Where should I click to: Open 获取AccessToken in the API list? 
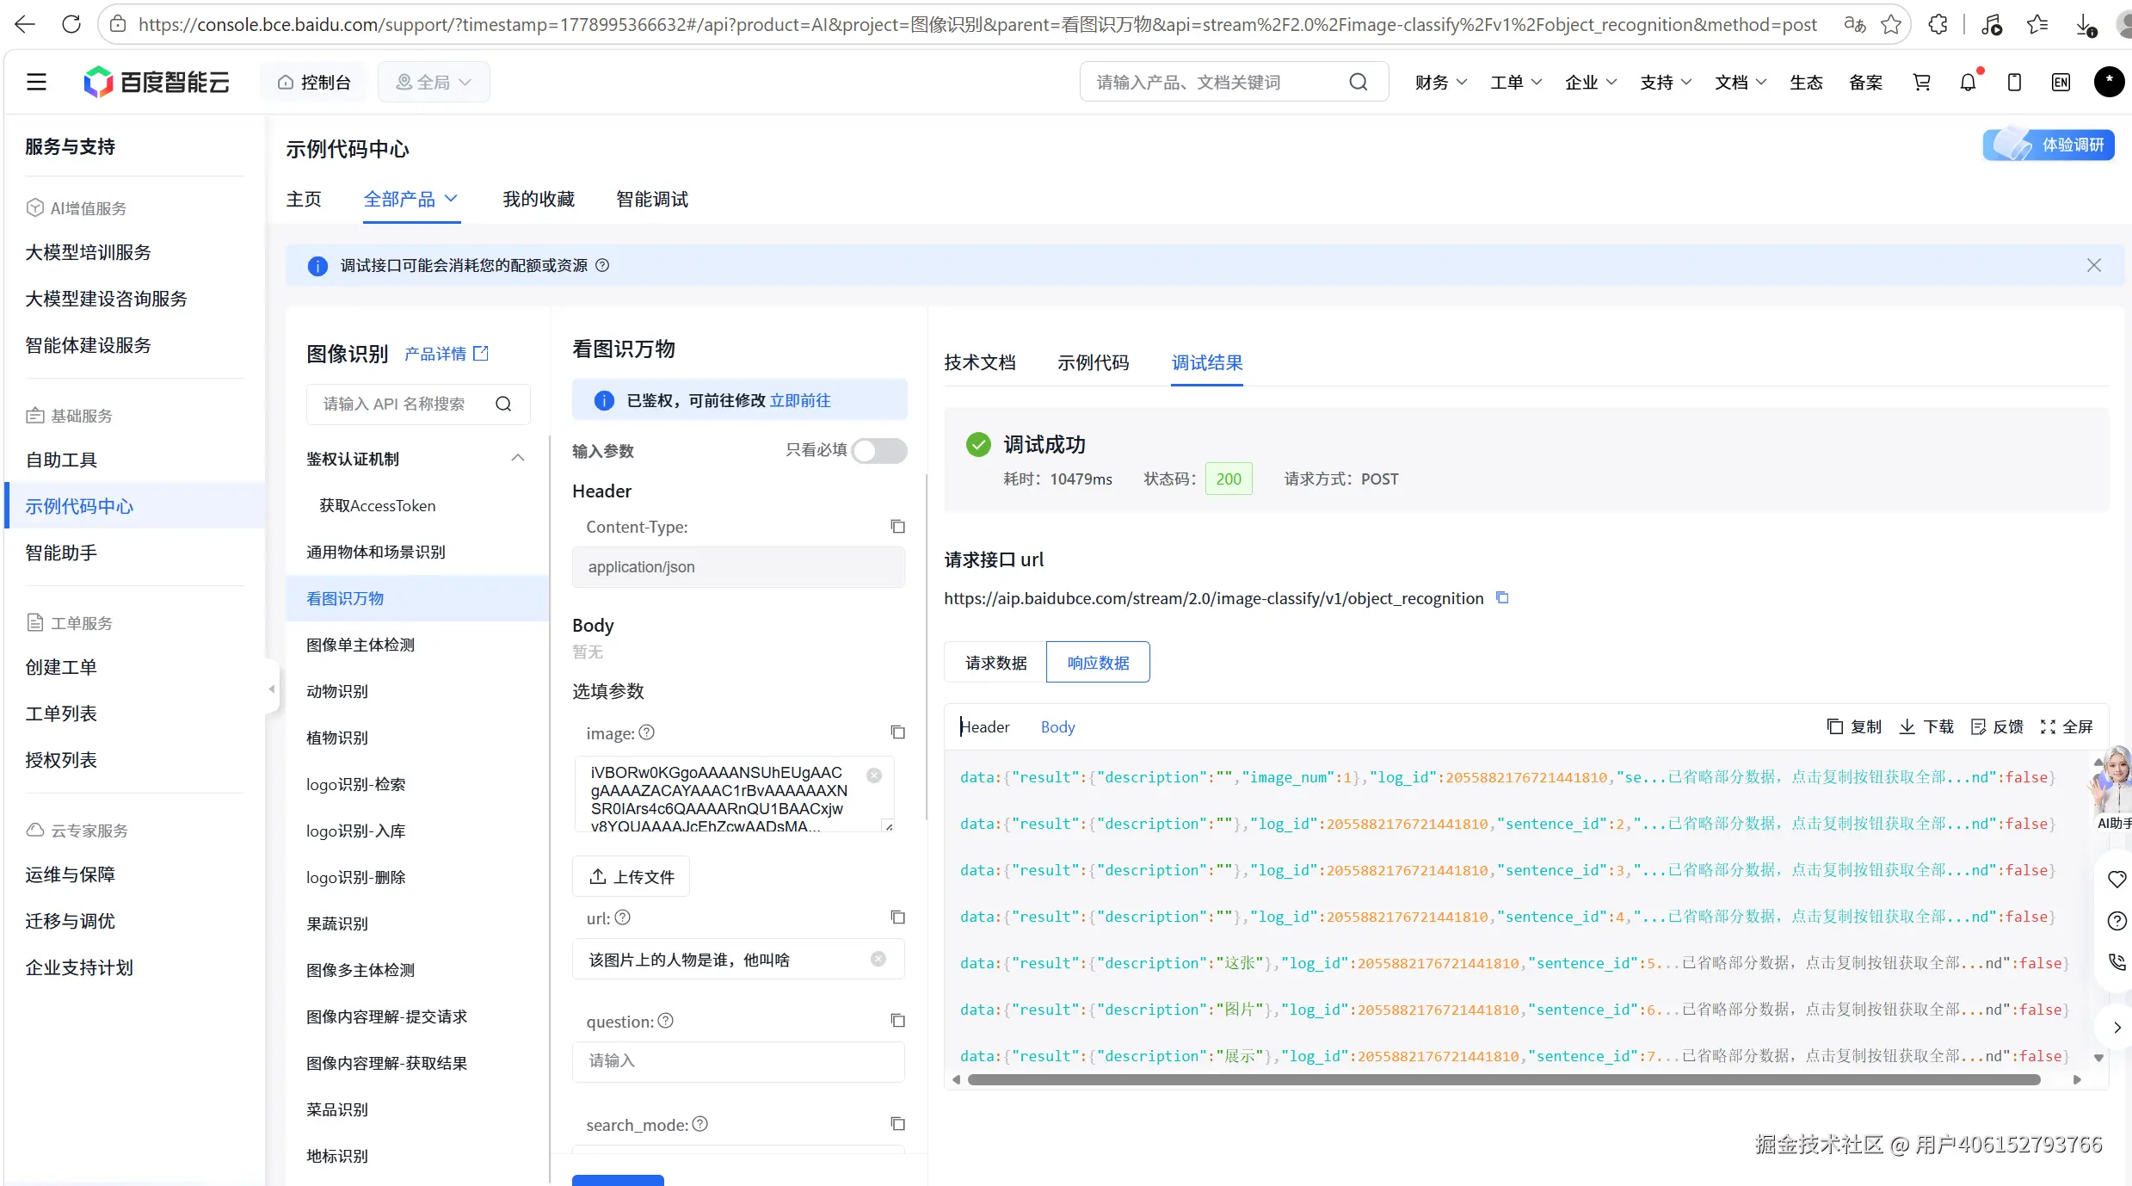(378, 505)
